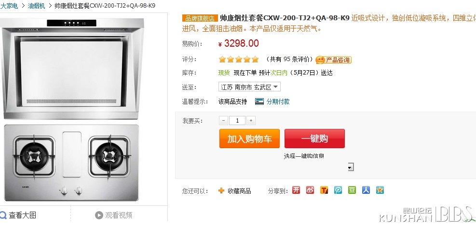
Task: Play product video via 观看视频
Action: pyautogui.click(x=113, y=215)
